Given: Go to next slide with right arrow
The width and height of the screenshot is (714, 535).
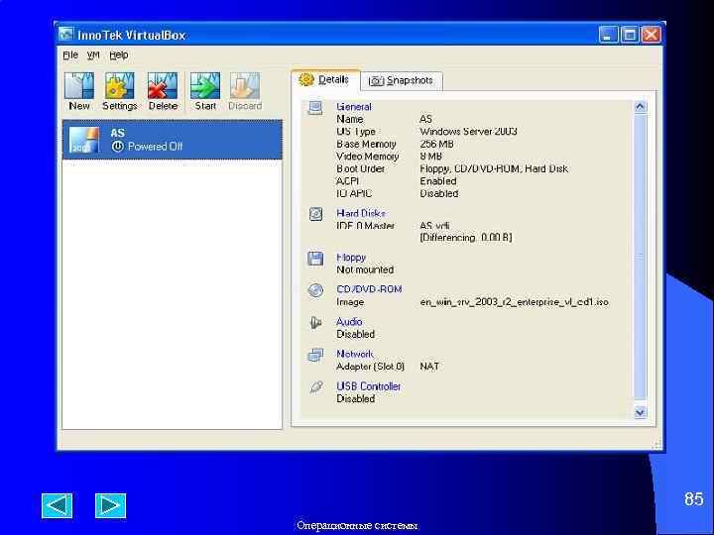Looking at the screenshot, I should point(111,505).
